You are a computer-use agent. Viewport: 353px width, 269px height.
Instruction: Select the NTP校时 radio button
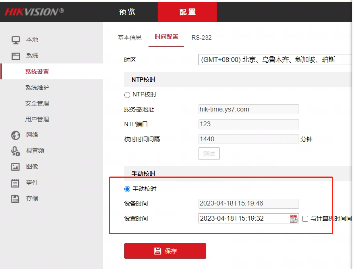coord(127,95)
